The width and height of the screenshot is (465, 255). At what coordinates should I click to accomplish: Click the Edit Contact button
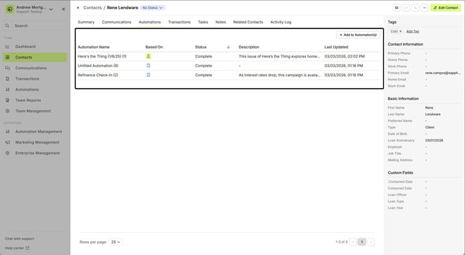coord(446,8)
